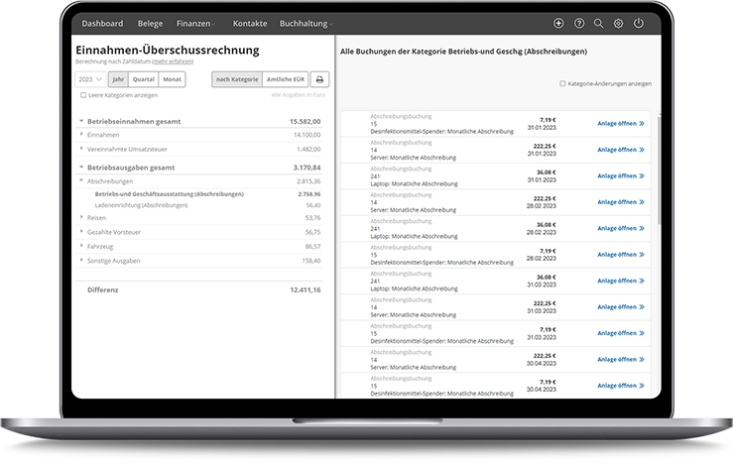Open Anlage for 36,08 € on 31.01.2023
The height and width of the screenshot is (463, 733).
click(x=621, y=176)
